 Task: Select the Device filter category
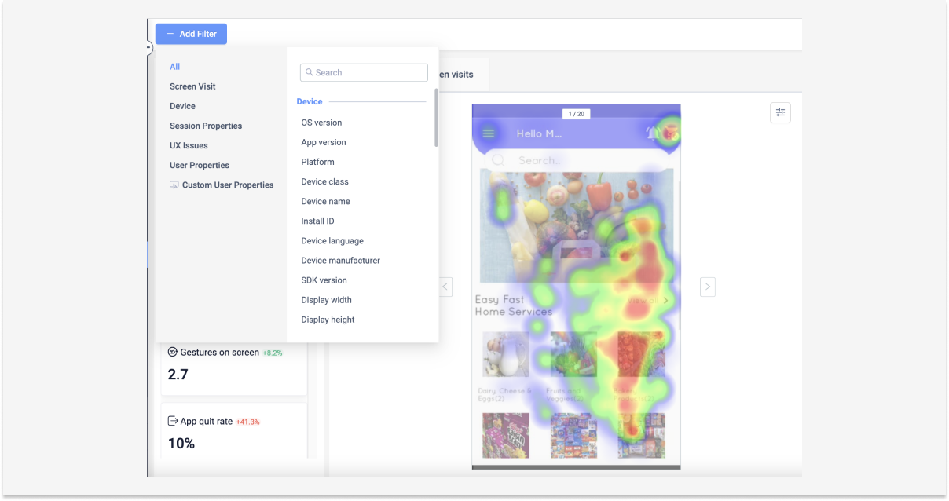182,106
